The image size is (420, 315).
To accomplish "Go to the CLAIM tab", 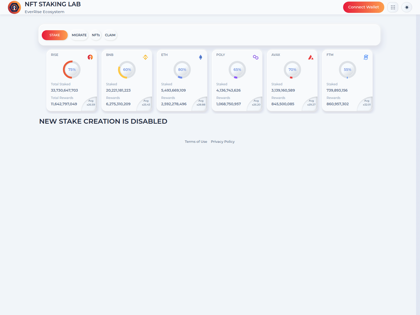I will 110,35.
